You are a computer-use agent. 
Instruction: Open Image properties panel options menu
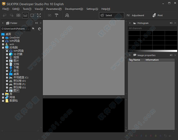pos(171,55)
